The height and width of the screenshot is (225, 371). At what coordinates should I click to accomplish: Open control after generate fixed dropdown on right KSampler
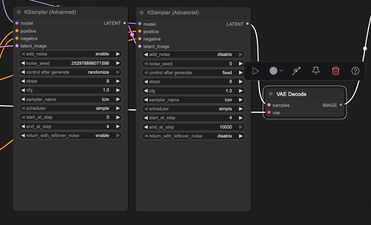click(193, 73)
